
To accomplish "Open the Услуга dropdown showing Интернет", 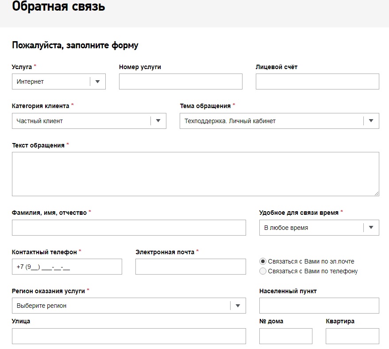I will pyautogui.click(x=59, y=81).
